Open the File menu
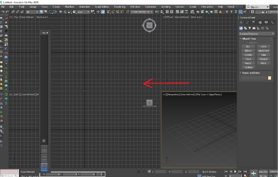The height and width of the screenshot is (177, 278). click(x=3, y=7)
